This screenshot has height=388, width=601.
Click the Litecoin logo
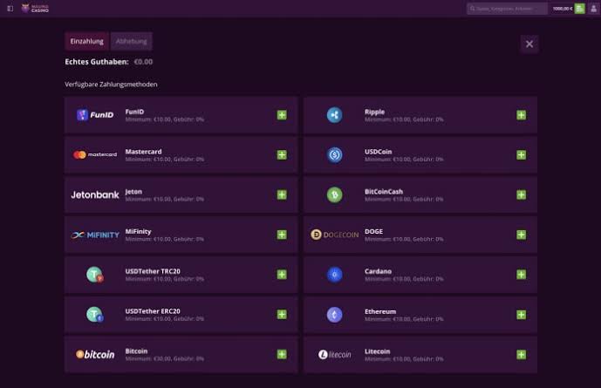coord(335,355)
